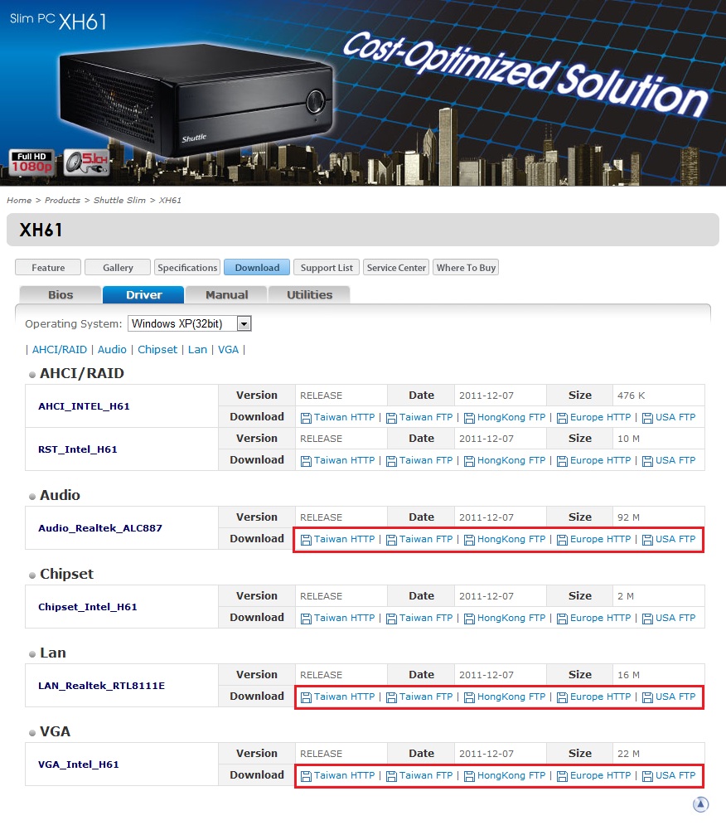
Task: Open the Feature tab
Action: click(x=48, y=267)
